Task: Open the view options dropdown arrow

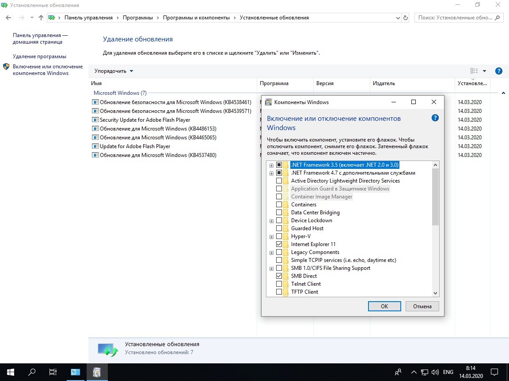Action: pyautogui.click(x=484, y=71)
